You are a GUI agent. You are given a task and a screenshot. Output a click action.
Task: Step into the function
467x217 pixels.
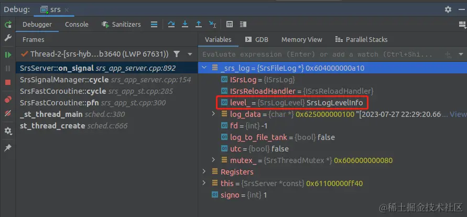185,25
